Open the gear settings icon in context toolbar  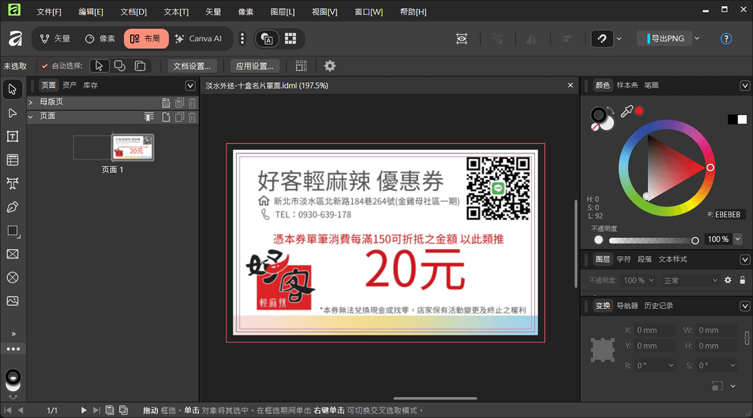pyautogui.click(x=330, y=66)
